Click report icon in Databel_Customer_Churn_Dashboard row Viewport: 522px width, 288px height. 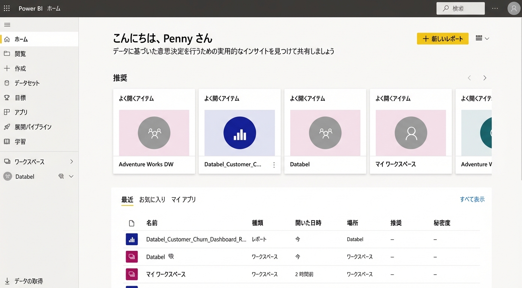pos(132,239)
